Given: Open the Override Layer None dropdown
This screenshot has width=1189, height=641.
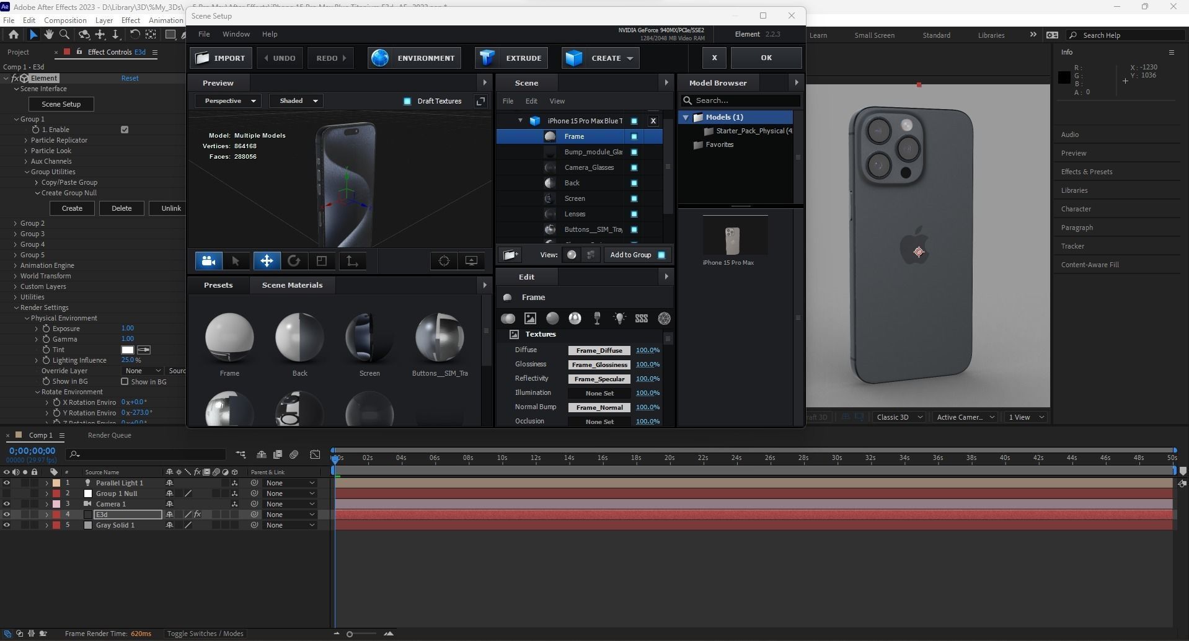Looking at the screenshot, I should point(143,371).
